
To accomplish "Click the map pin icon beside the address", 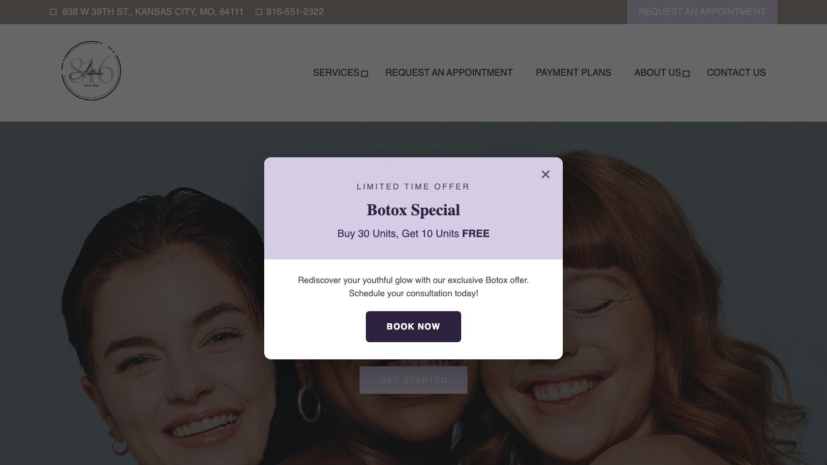I will pos(53,12).
